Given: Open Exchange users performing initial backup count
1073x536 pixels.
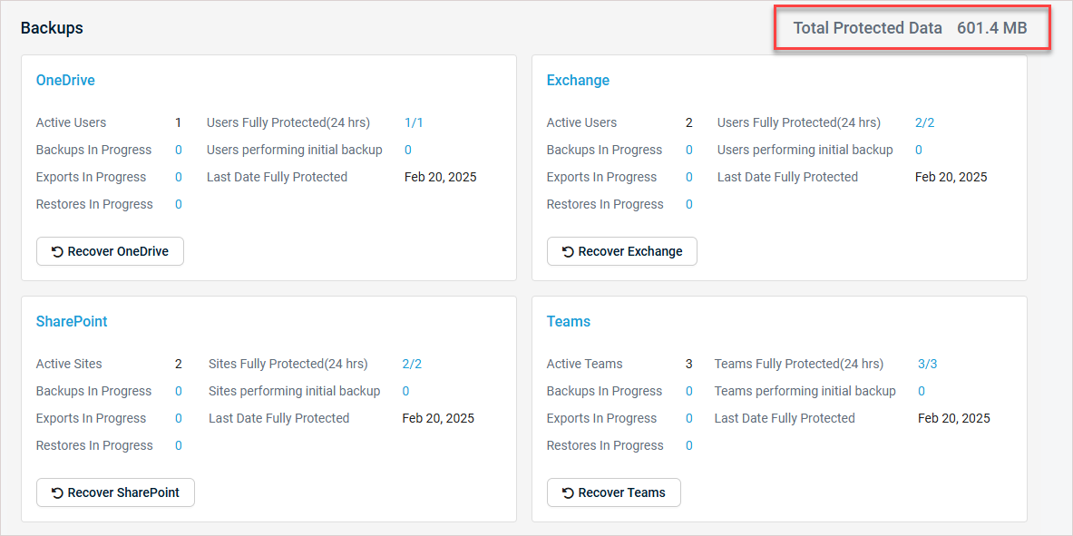Looking at the screenshot, I should coord(918,150).
